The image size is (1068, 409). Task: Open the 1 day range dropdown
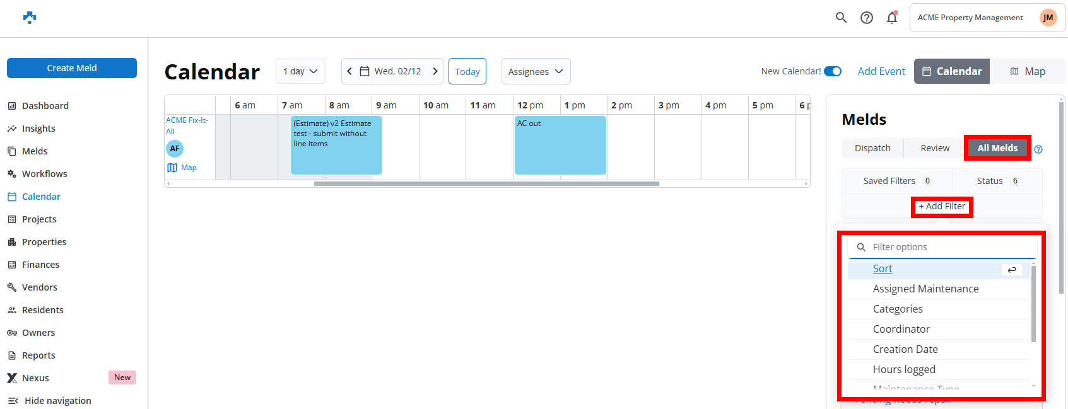click(300, 71)
